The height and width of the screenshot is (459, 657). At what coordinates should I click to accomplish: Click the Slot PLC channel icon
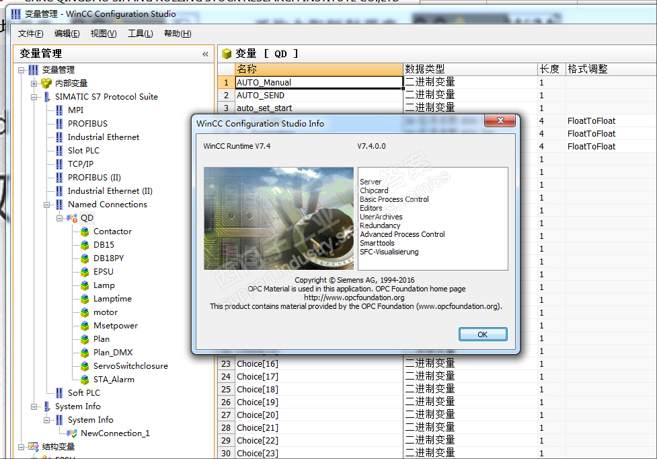point(59,151)
